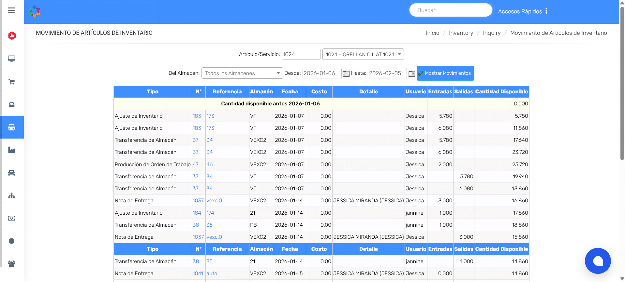The image size is (625, 282).
Task: Click the top Tipo column header
Action: click(x=153, y=92)
